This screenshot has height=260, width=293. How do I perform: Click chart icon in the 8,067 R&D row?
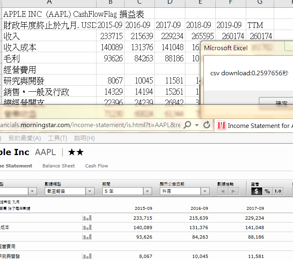[x=87, y=256]
